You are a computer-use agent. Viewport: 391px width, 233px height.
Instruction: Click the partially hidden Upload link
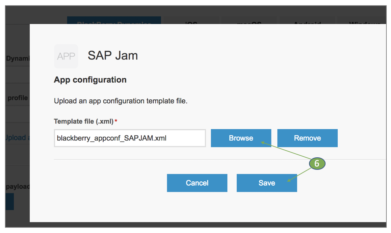click(x=17, y=138)
